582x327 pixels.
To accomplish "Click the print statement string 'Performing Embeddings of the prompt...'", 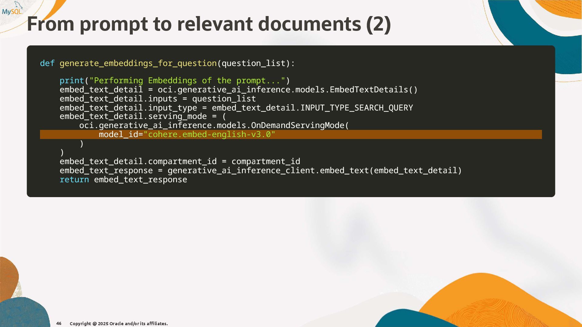I will [x=187, y=81].
